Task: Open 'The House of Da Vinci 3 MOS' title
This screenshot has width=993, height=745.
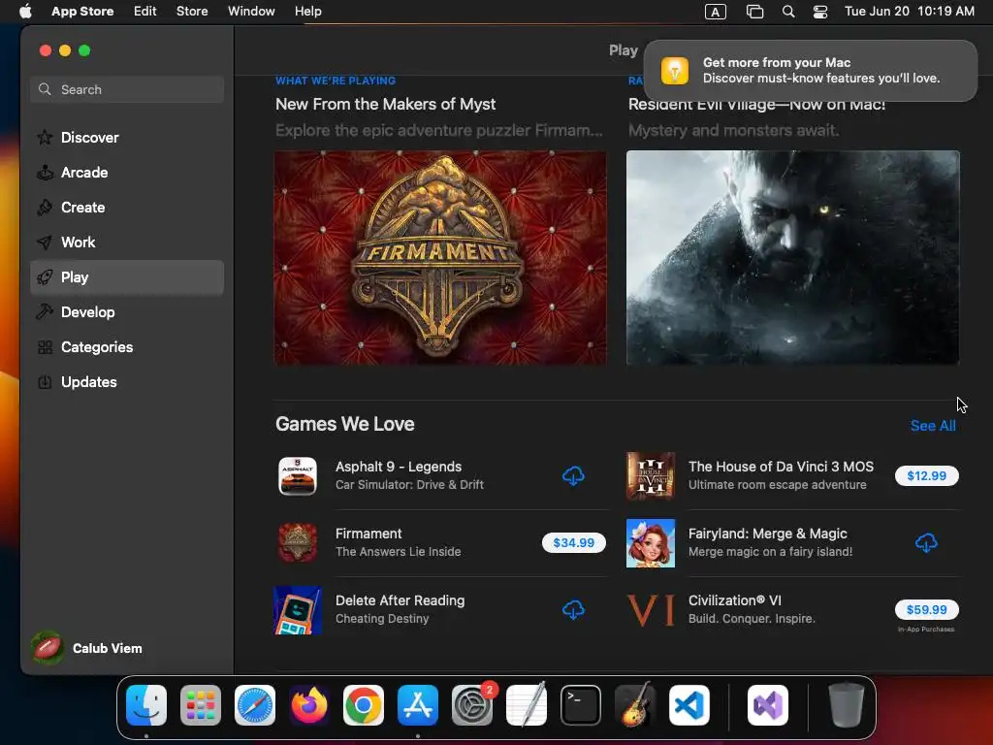Action: pyautogui.click(x=781, y=467)
